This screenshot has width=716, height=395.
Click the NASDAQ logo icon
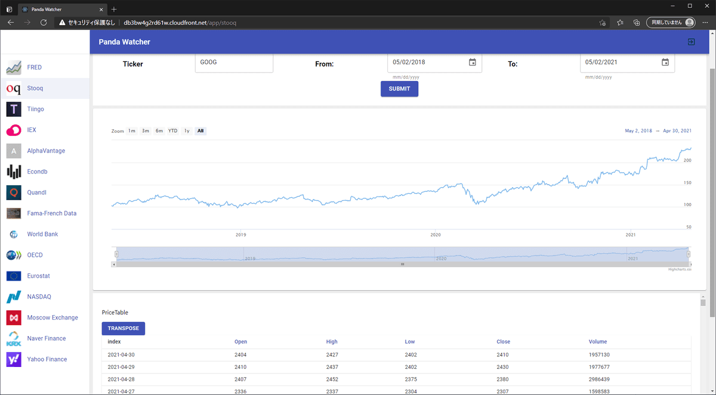(14, 297)
